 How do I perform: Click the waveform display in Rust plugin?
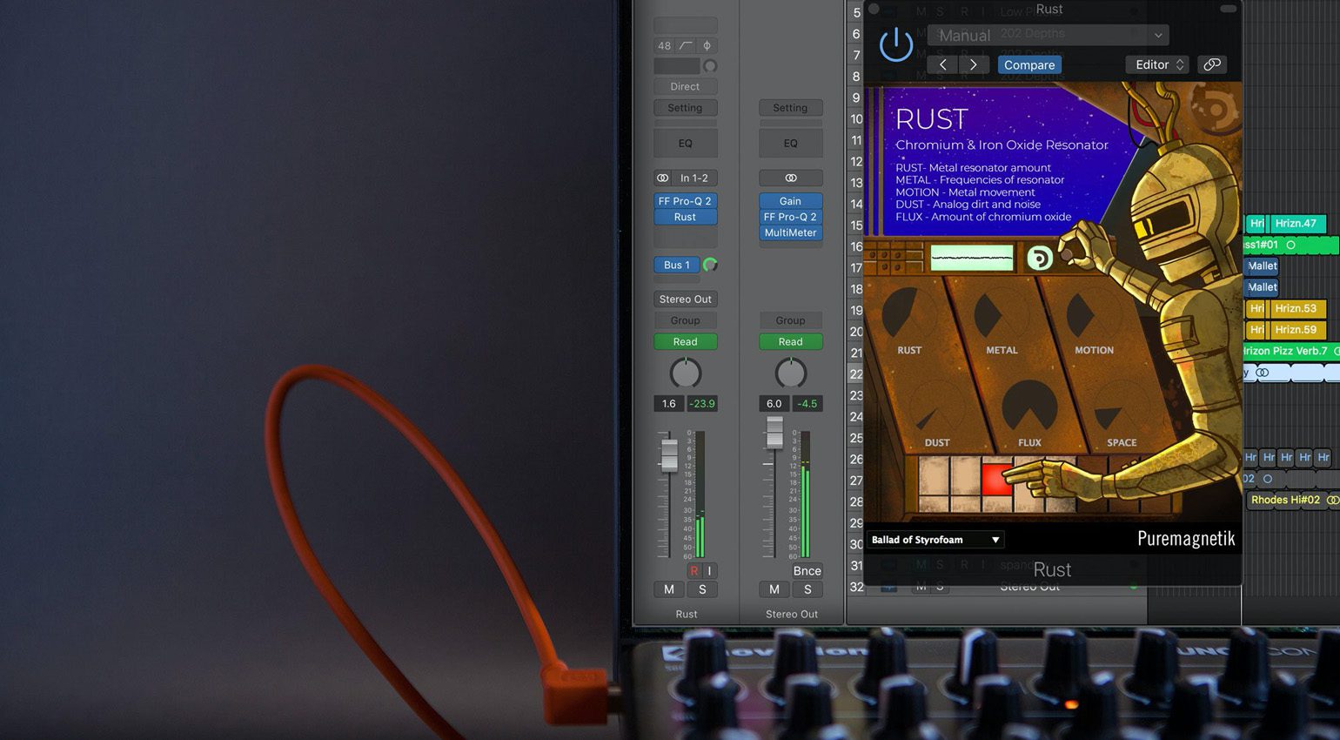point(972,258)
